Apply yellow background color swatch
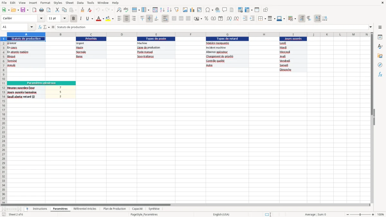The image size is (386, 217). click(108, 19)
